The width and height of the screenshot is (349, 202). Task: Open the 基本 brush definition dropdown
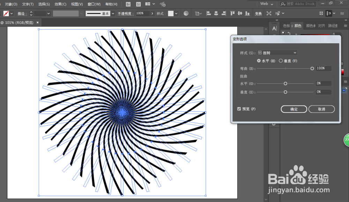(113, 14)
